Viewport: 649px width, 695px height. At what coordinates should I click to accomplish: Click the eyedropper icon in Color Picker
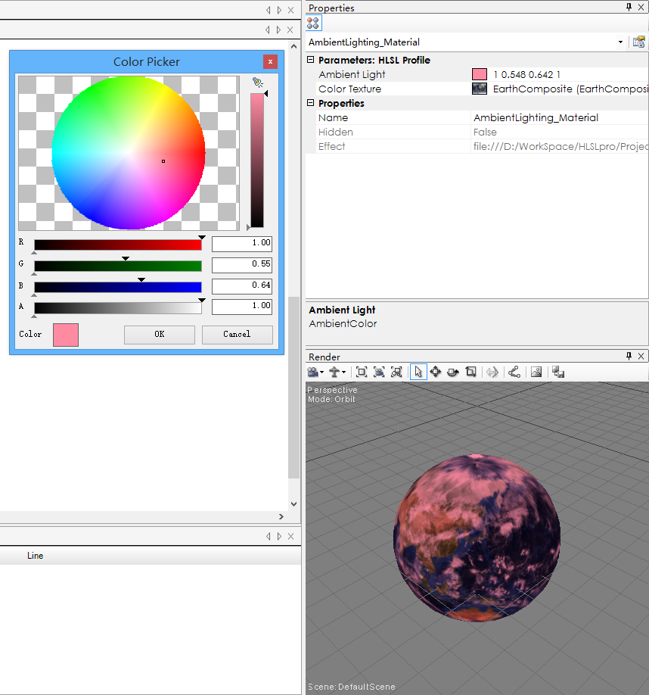[258, 83]
